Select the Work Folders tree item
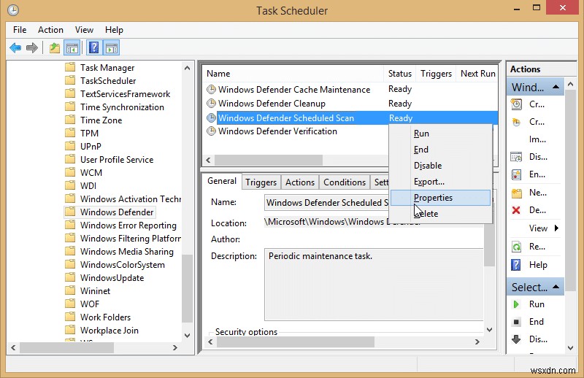This screenshot has height=378, width=584. (105, 317)
